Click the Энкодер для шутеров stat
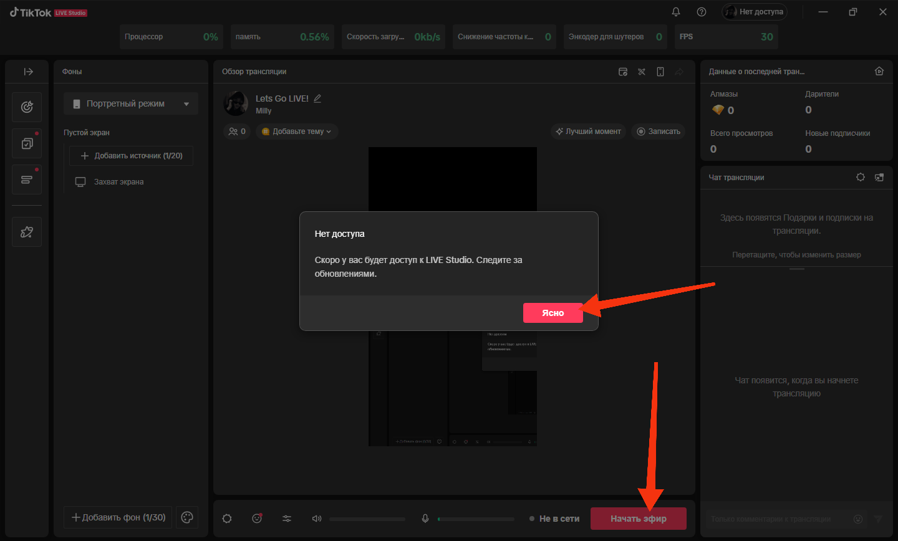898x541 pixels. click(616, 37)
